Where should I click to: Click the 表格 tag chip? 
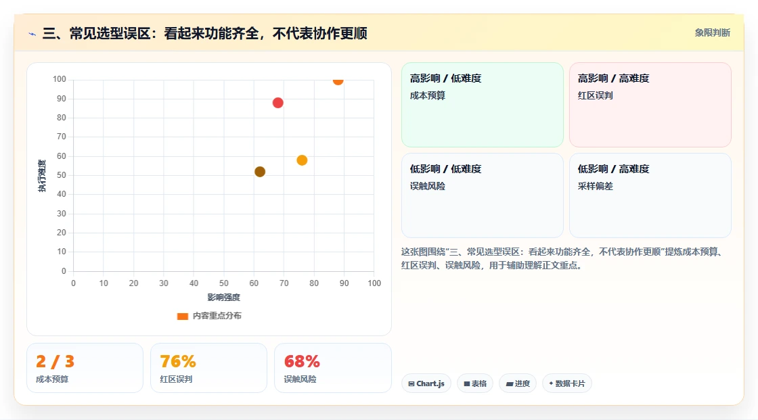tap(474, 383)
